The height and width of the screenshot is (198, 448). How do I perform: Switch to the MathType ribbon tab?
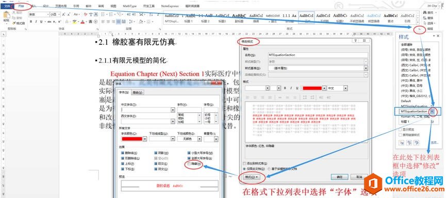click(130, 6)
